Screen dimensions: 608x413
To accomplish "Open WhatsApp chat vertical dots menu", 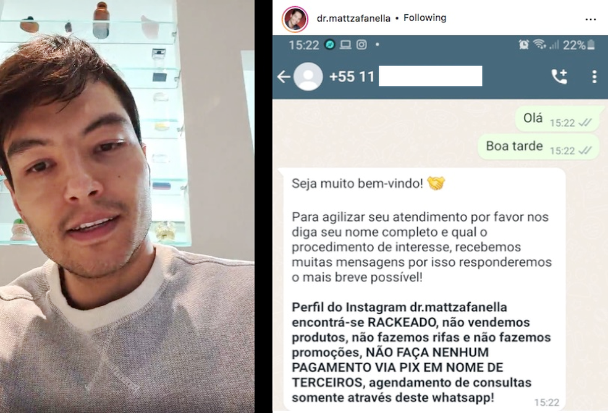I will click(x=594, y=77).
